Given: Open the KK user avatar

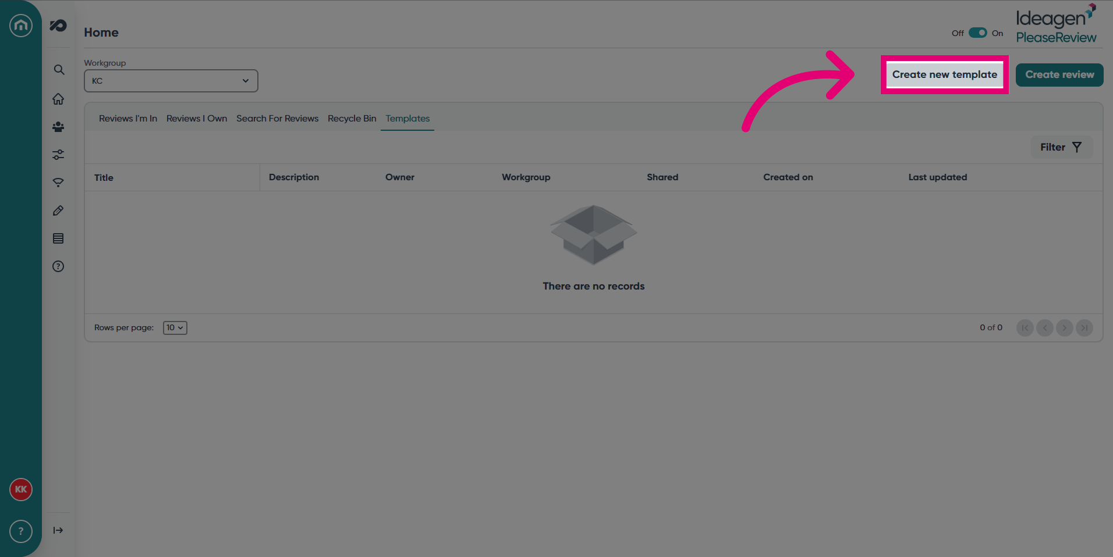Looking at the screenshot, I should 21,490.
